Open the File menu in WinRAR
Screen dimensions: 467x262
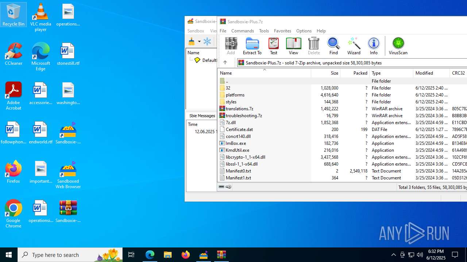click(x=223, y=31)
